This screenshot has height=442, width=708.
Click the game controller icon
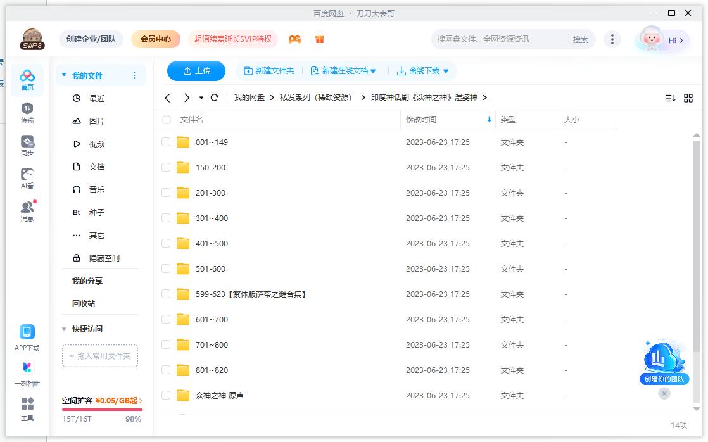pyautogui.click(x=294, y=39)
